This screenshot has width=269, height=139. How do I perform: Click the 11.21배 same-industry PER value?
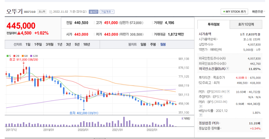coord(255,123)
